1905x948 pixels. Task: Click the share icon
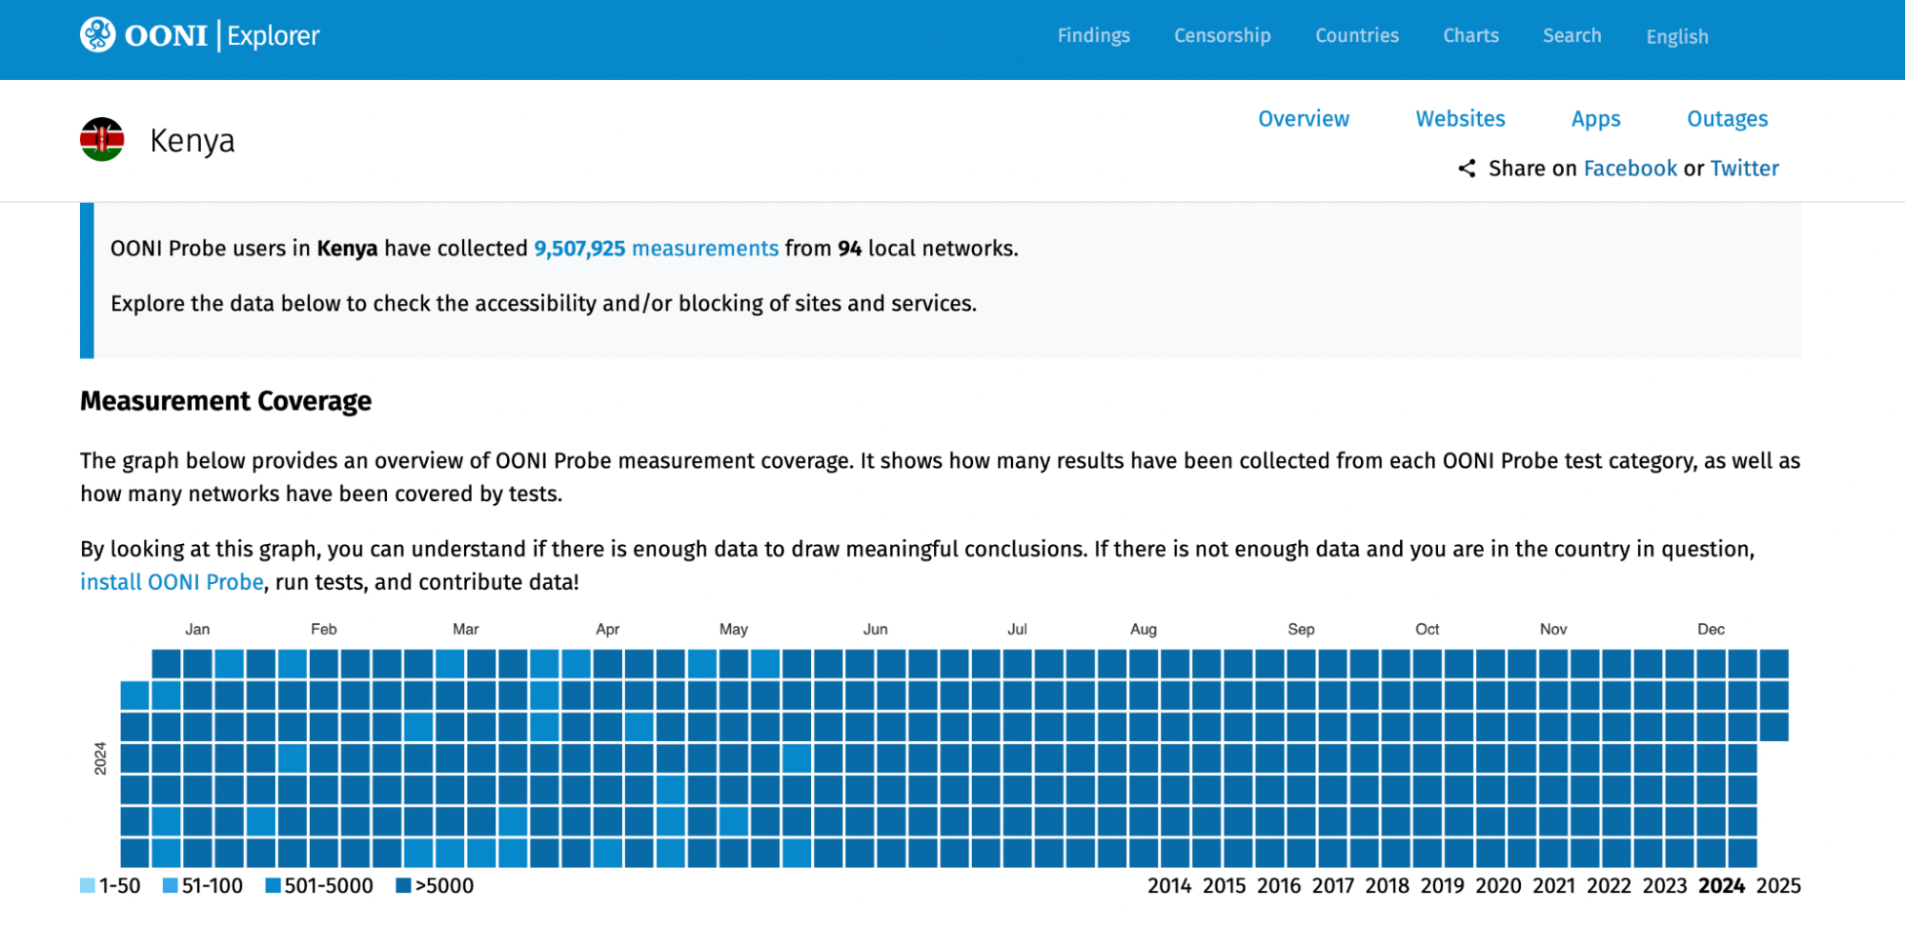[x=1467, y=169]
